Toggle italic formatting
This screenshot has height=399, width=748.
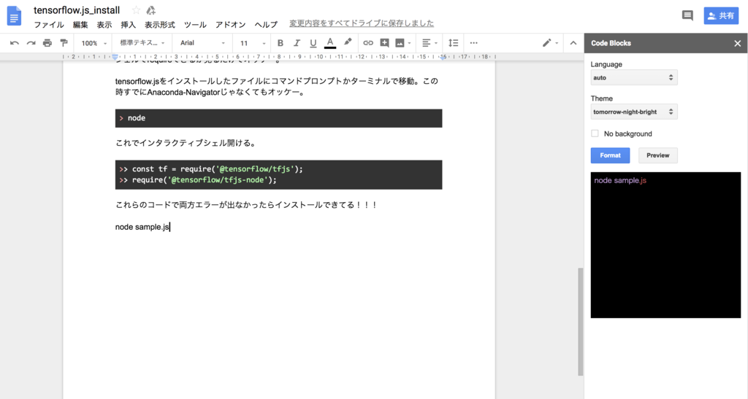(x=297, y=43)
